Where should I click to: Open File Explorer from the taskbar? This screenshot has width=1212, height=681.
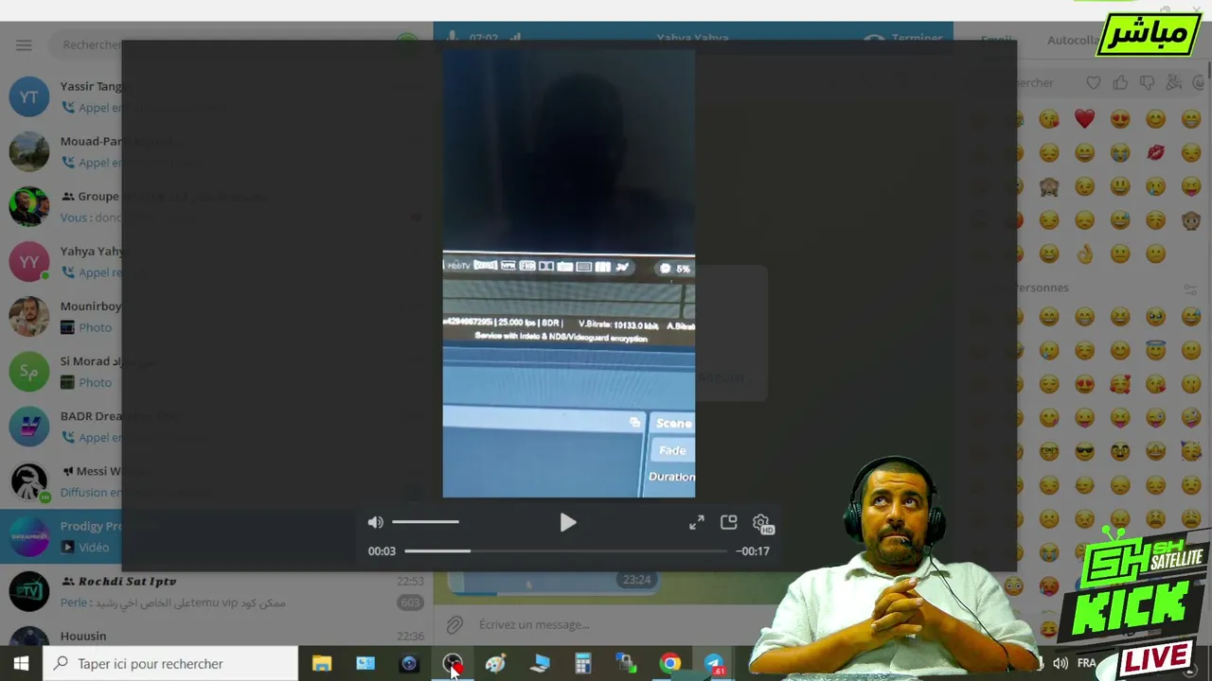(x=322, y=663)
